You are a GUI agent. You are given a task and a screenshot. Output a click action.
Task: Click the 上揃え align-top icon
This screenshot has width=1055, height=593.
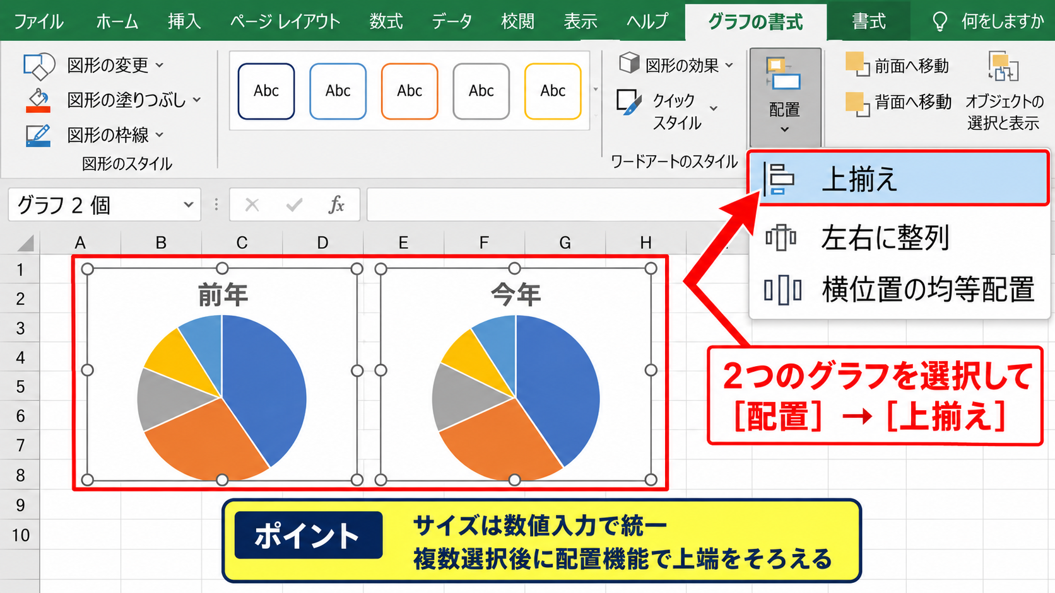pos(778,179)
